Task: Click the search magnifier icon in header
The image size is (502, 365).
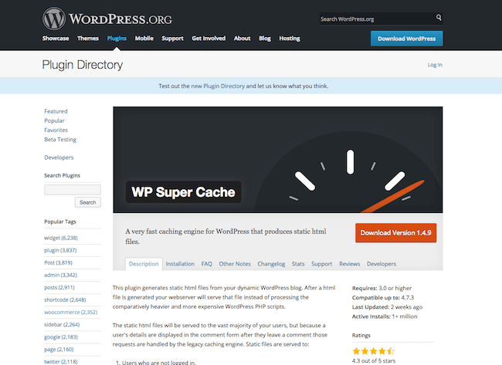Action: (439, 17)
